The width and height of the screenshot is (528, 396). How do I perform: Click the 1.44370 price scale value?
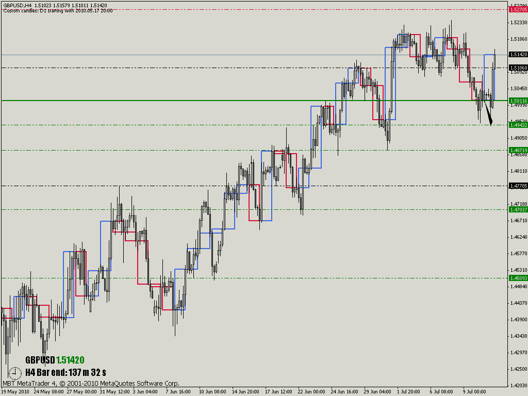click(519, 303)
